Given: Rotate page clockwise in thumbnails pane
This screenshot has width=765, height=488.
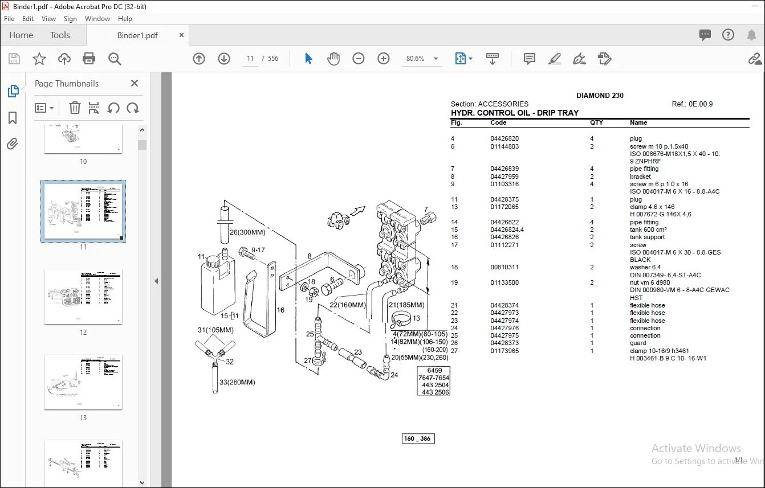Looking at the screenshot, I should [x=133, y=108].
